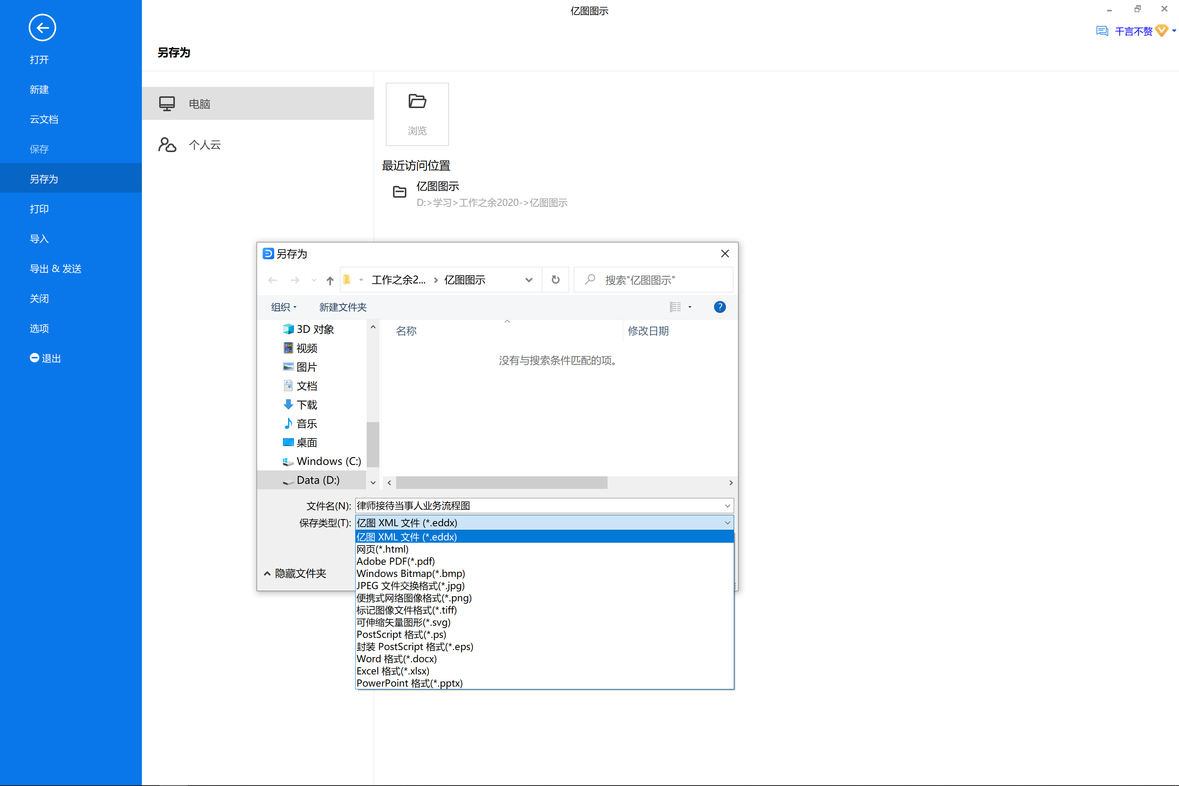The height and width of the screenshot is (786, 1179).
Task: Expand the recent locations history arrow
Action: click(314, 280)
